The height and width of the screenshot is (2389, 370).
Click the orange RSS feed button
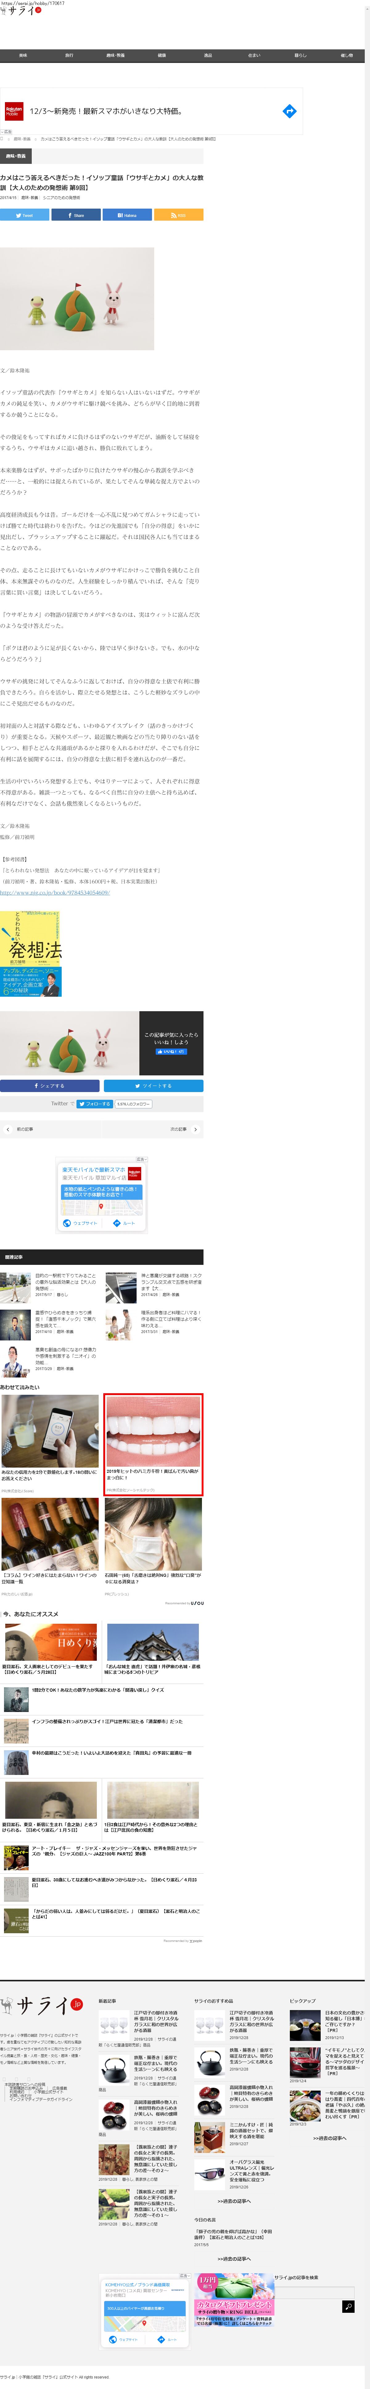pyautogui.click(x=178, y=215)
